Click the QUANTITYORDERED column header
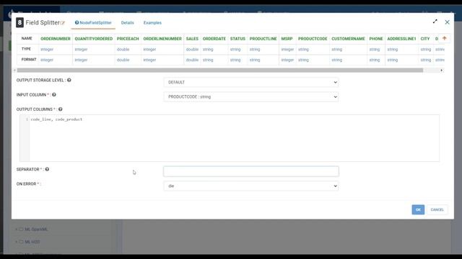Image resolution: width=462 pixels, height=259 pixels. pyautogui.click(x=94, y=38)
